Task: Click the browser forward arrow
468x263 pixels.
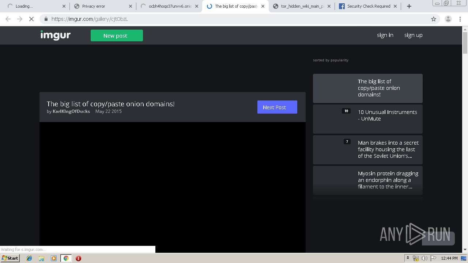Action: [x=20, y=19]
